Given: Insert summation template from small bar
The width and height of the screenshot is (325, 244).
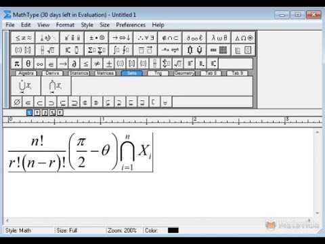Looking at the screenshot, I should pos(167,64).
